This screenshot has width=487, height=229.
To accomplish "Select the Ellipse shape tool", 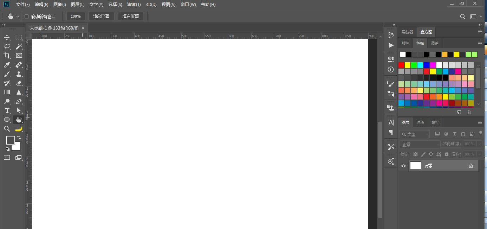I will (x=7, y=120).
